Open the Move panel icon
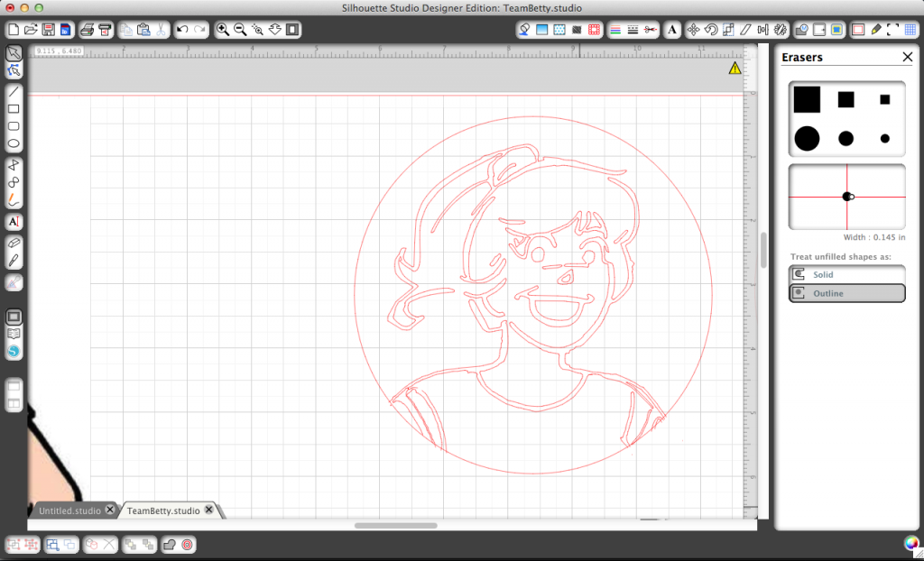Screen dimensions: 924x561 click(x=694, y=30)
